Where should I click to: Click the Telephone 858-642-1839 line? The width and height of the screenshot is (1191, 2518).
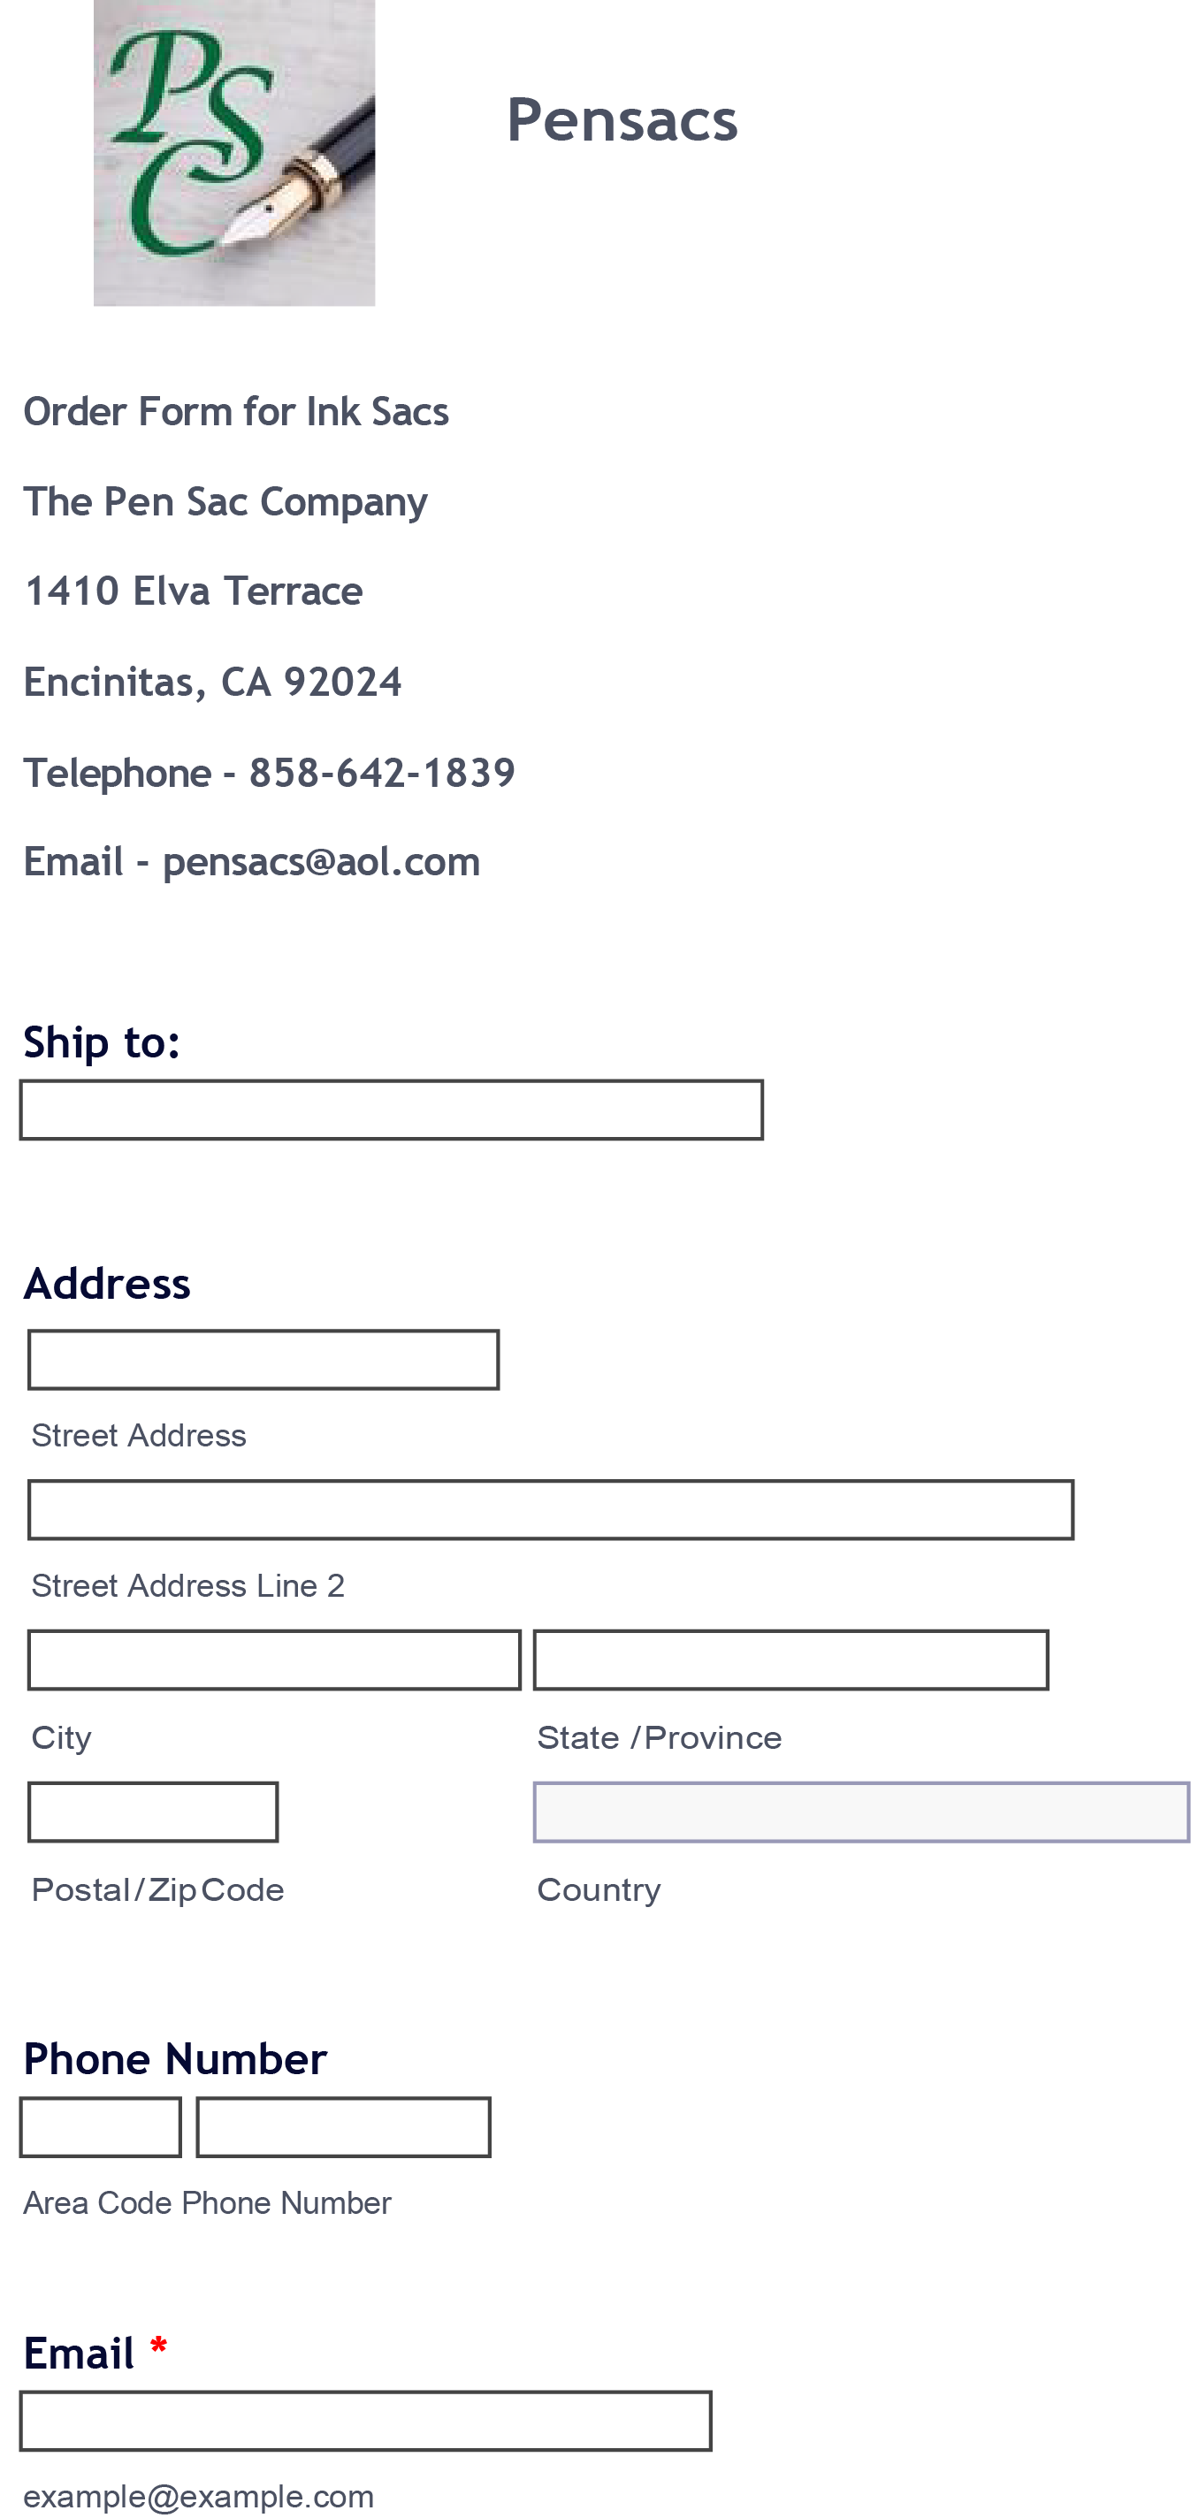[269, 774]
